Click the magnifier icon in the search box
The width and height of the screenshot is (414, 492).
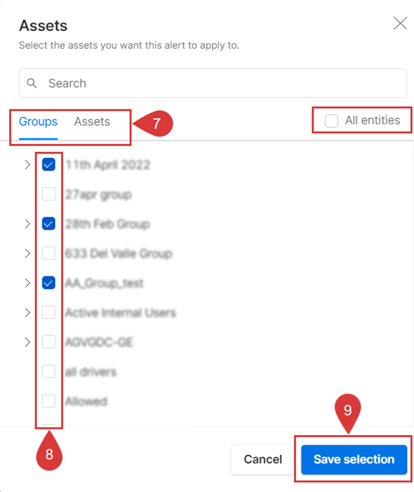pyautogui.click(x=32, y=83)
